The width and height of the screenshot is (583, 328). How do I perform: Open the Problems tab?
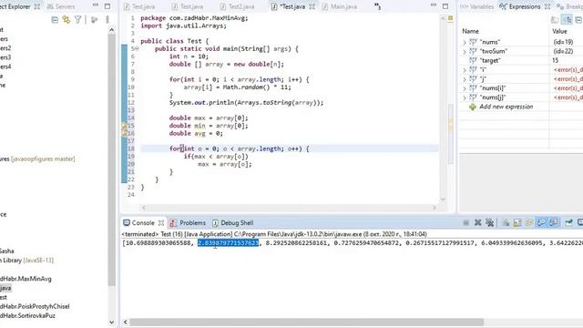pyautogui.click(x=189, y=222)
